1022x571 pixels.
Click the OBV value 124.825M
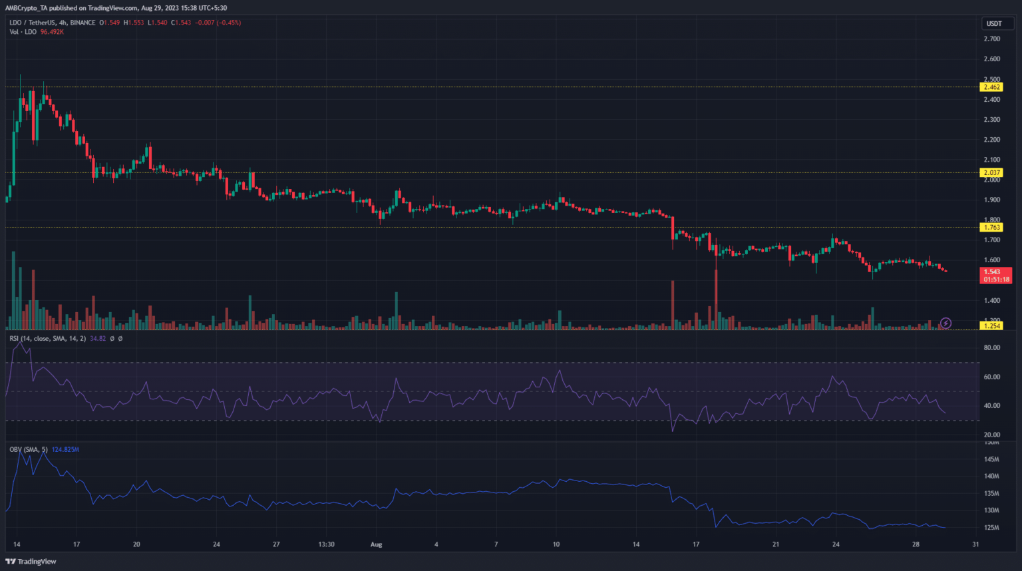pos(65,450)
